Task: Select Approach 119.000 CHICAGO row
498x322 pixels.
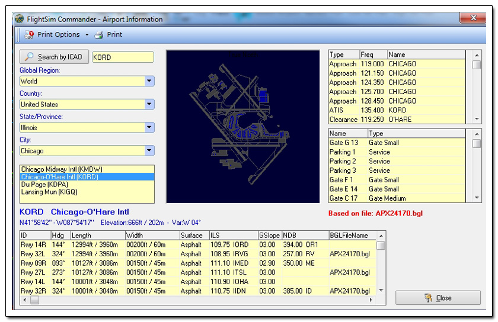Action: [397, 64]
